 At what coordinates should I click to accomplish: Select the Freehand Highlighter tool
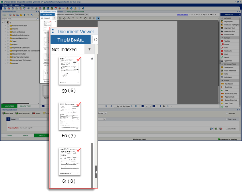click(230, 25)
